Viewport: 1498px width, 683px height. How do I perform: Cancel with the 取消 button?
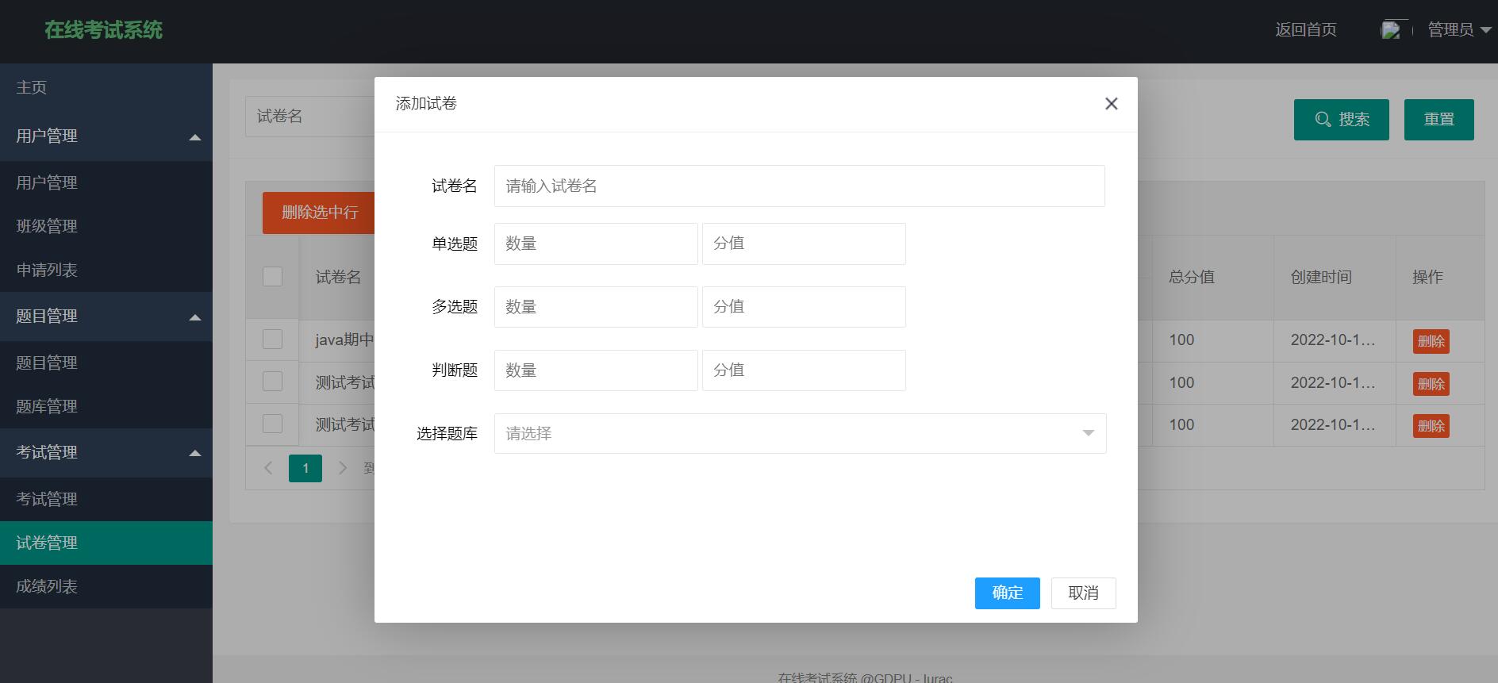click(1083, 593)
